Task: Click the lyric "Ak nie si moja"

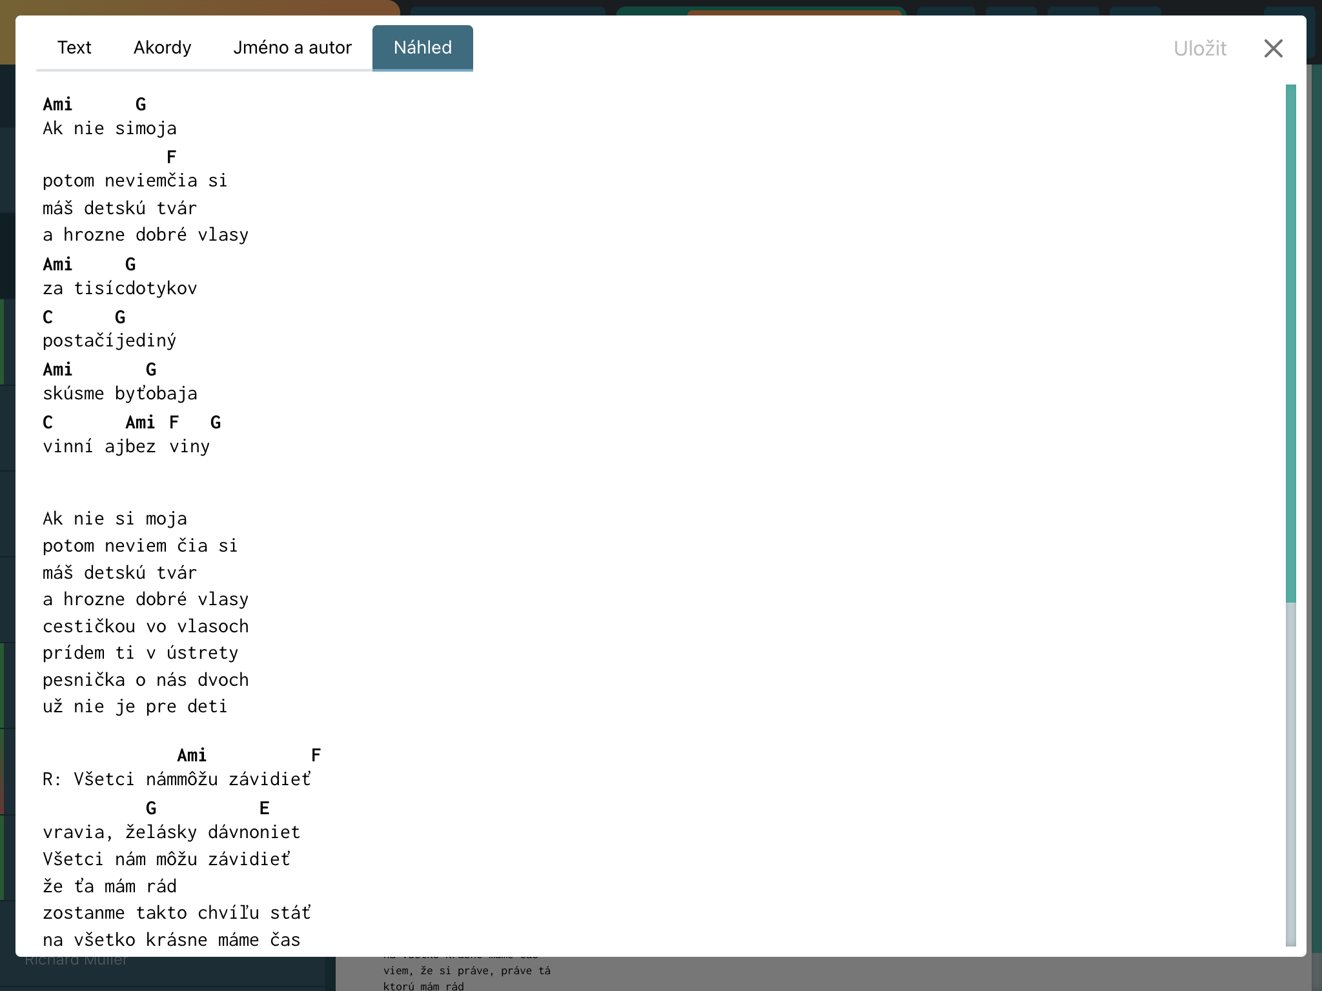Action: [115, 519]
